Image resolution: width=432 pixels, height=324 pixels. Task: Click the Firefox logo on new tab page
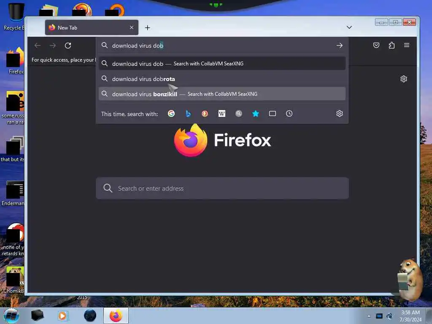pos(190,140)
